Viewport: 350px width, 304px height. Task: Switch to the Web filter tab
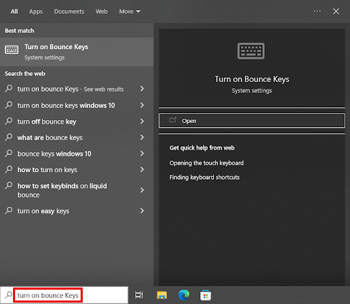coord(101,12)
